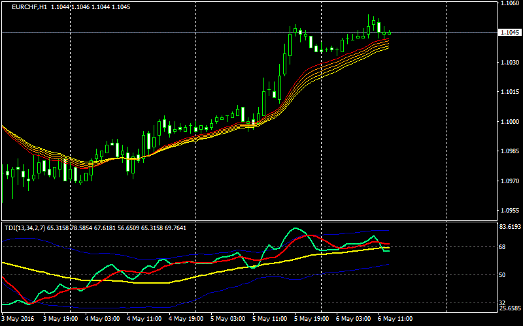Screen dimensions: 523x326
Task: Click the last candlestick on the chart
Action: tap(389, 33)
